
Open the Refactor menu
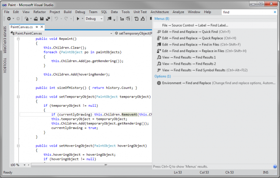point(40,12)
